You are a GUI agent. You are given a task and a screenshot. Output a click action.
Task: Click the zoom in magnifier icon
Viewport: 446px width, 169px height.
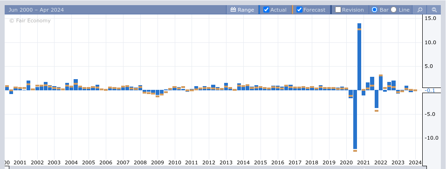pyautogui.click(x=419, y=10)
